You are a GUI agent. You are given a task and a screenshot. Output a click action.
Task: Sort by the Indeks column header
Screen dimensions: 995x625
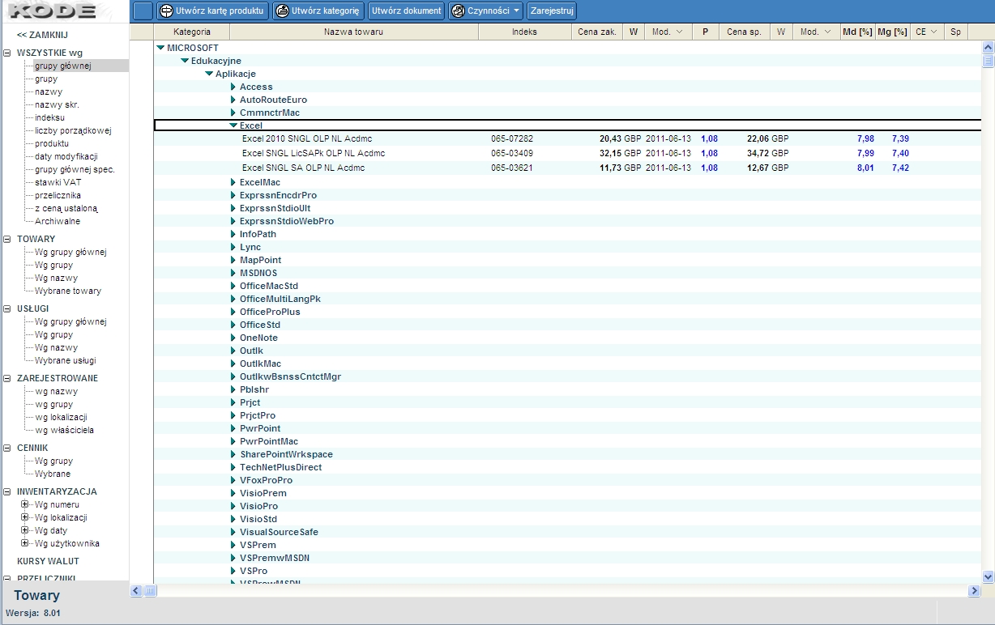[x=524, y=32]
